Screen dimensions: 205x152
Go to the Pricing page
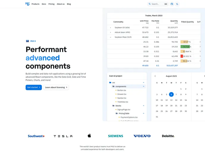point(51,4)
